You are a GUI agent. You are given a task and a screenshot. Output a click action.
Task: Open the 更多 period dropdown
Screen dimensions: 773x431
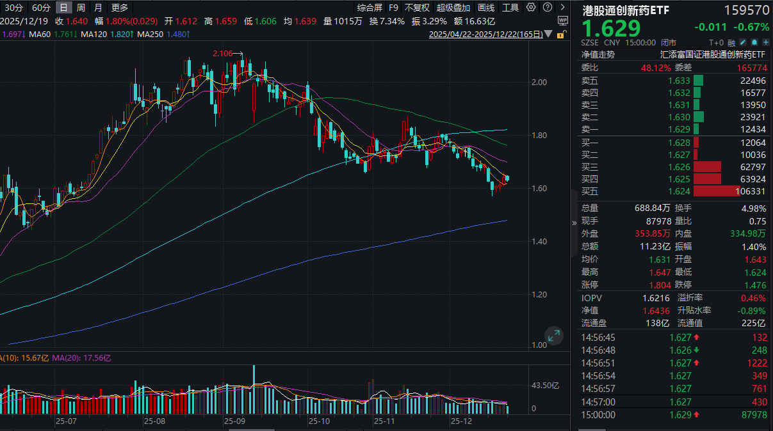click(118, 7)
